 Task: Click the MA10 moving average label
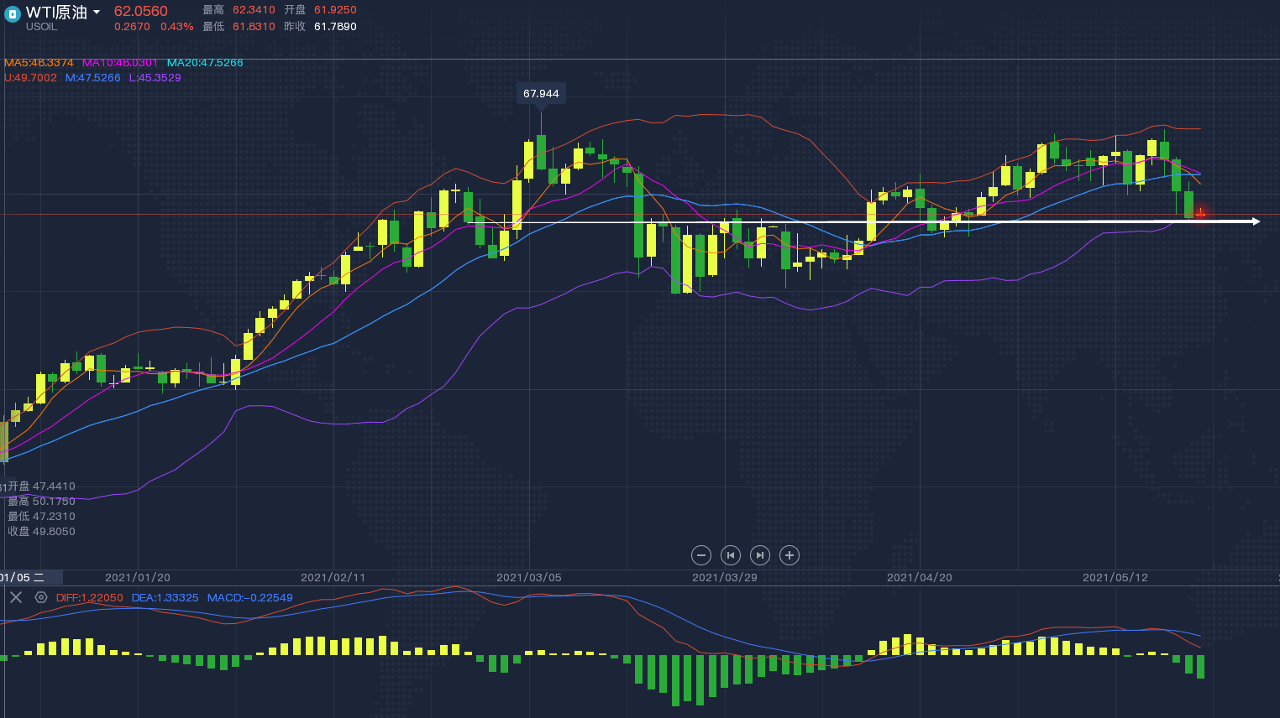click(119, 63)
